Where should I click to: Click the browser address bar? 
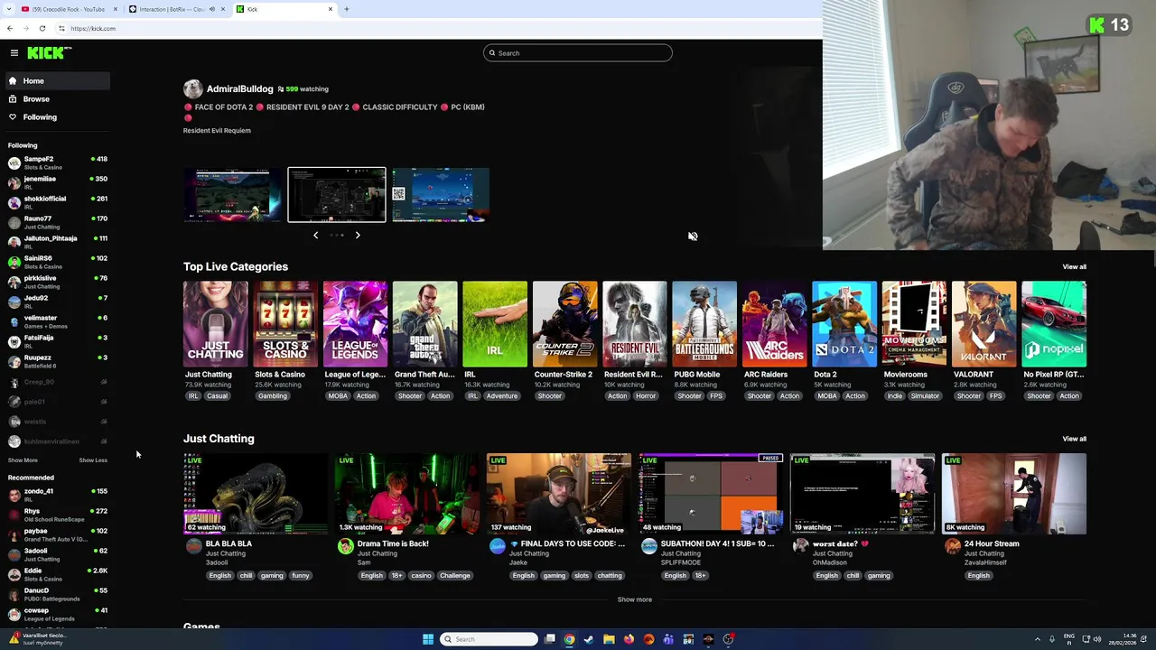[433, 28]
